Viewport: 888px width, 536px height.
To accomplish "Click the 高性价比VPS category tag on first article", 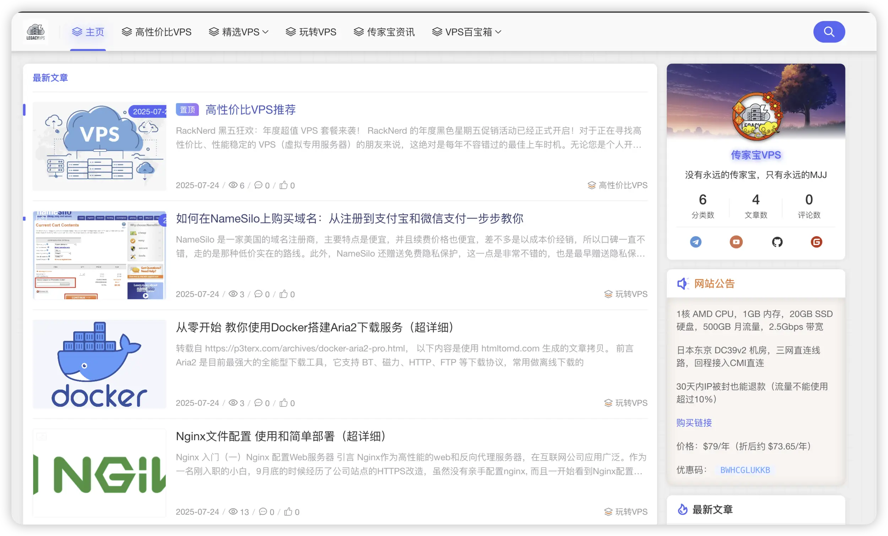I will (617, 185).
